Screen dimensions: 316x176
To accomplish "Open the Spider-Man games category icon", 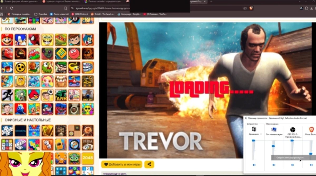I will [34, 40].
